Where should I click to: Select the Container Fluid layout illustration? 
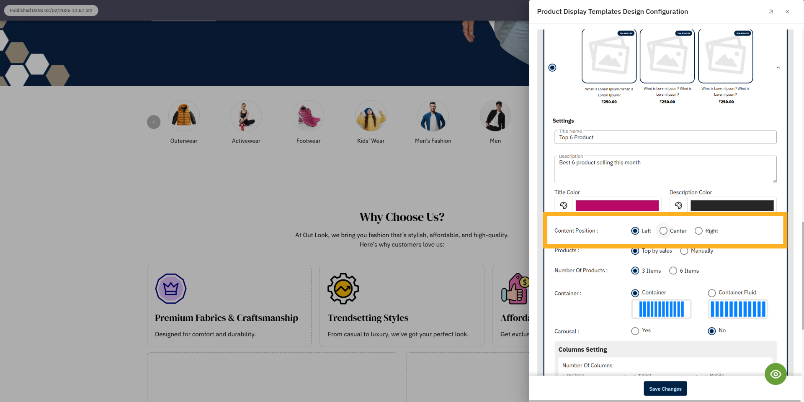coord(737,309)
